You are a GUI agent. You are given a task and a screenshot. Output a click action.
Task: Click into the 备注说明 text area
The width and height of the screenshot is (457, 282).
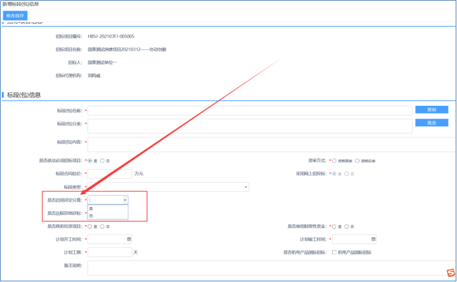(263, 268)
